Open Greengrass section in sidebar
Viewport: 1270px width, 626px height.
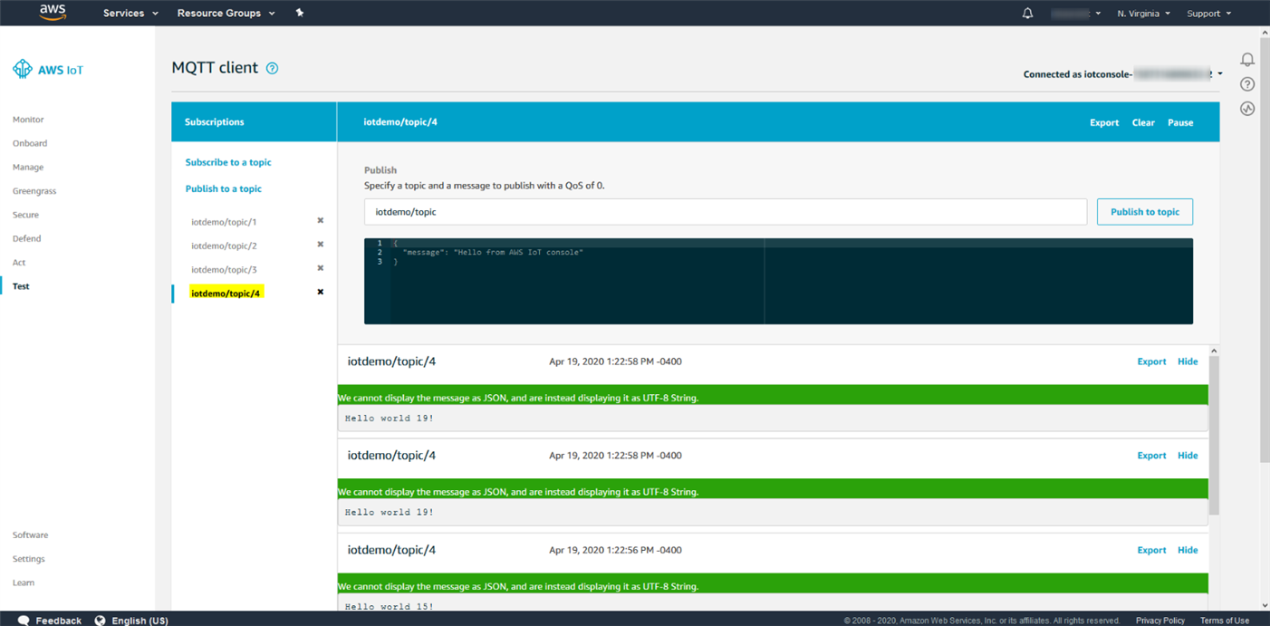34,191
